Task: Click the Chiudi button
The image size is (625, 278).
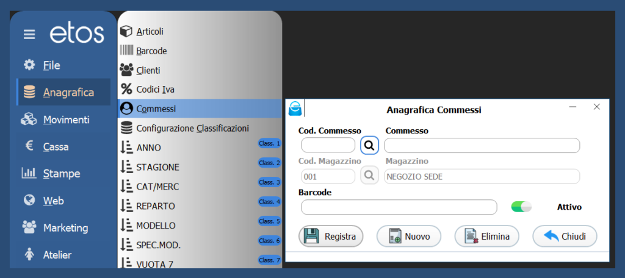Action: click(x=565, y=237)
